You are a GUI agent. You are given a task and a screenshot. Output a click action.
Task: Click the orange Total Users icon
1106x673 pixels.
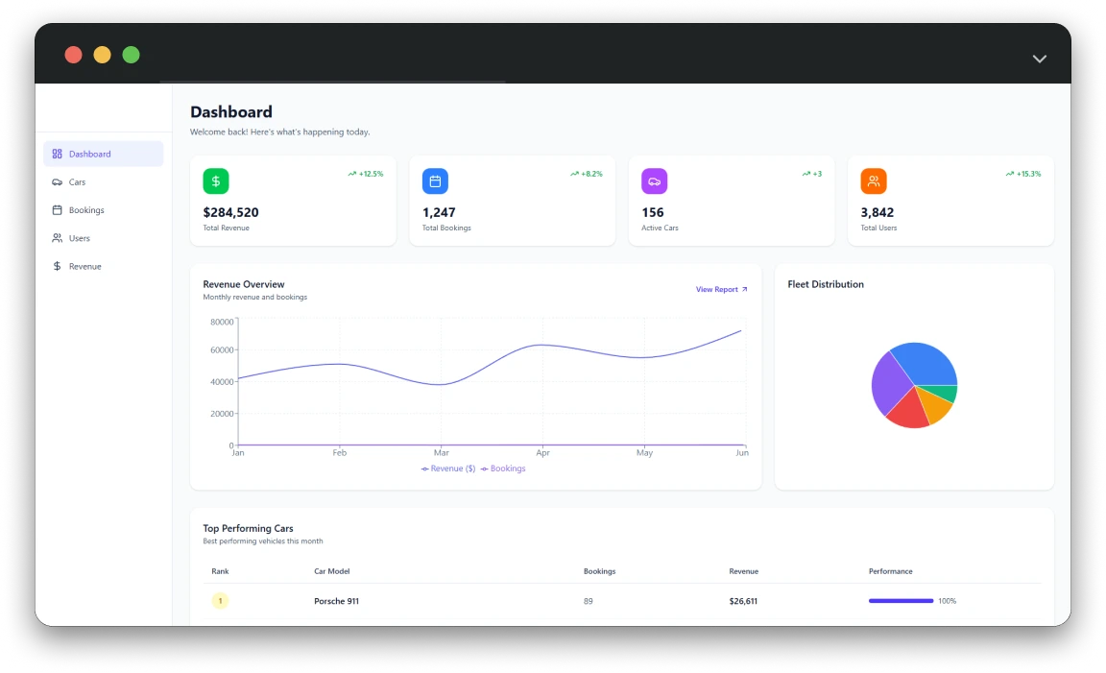874,181
